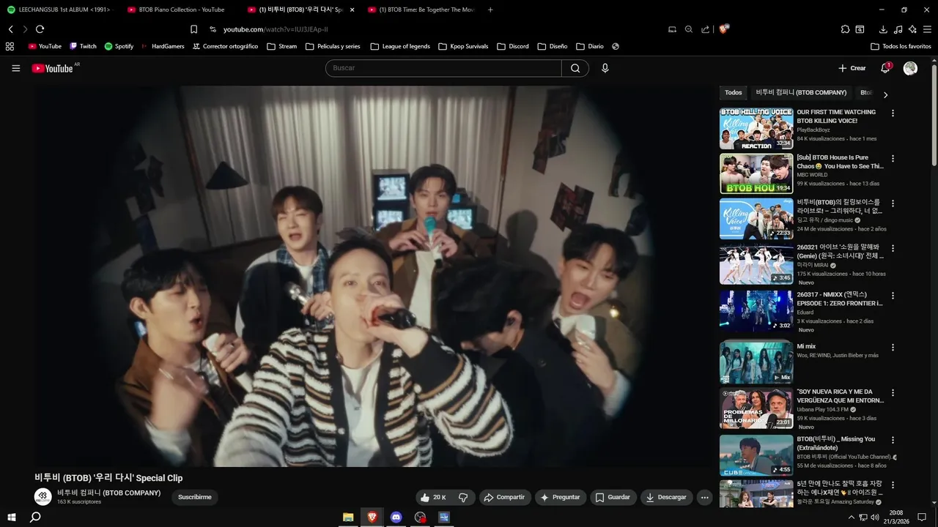938x527 pixels.
Task: Dislike the video with thumbs down
Action: coord(463,497)
